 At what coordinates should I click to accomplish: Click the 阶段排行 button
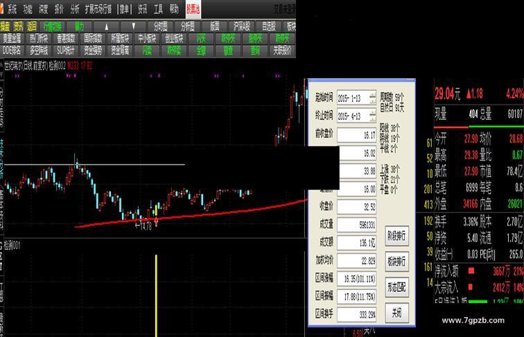click(x=396, y=236)
